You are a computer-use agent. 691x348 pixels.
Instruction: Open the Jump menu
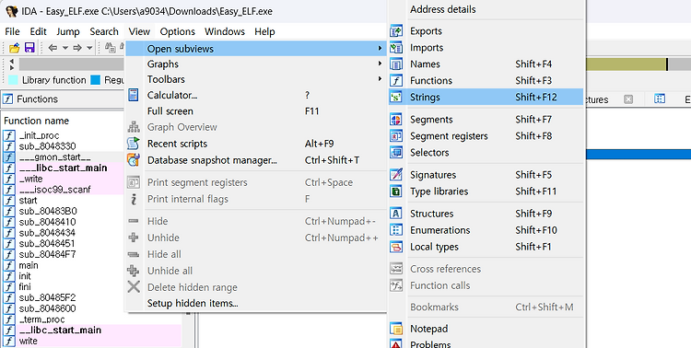point(68,31)
